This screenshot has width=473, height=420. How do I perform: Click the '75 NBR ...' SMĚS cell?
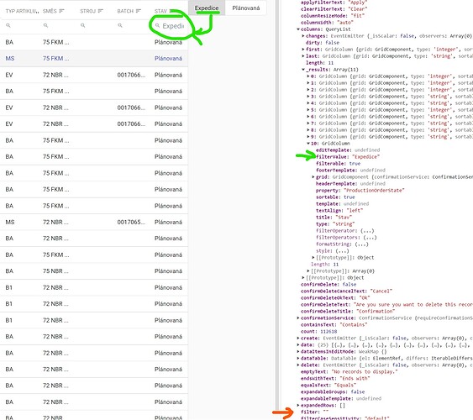[55, 271]
